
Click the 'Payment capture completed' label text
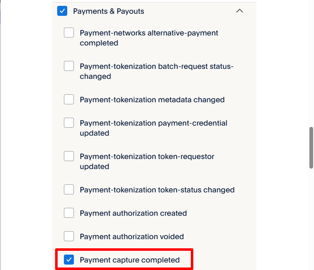129,260
